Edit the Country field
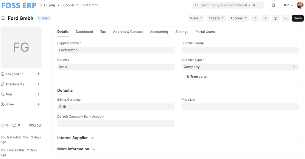The image size is (305, 159). pyautogui.click(x=116, y=67)
